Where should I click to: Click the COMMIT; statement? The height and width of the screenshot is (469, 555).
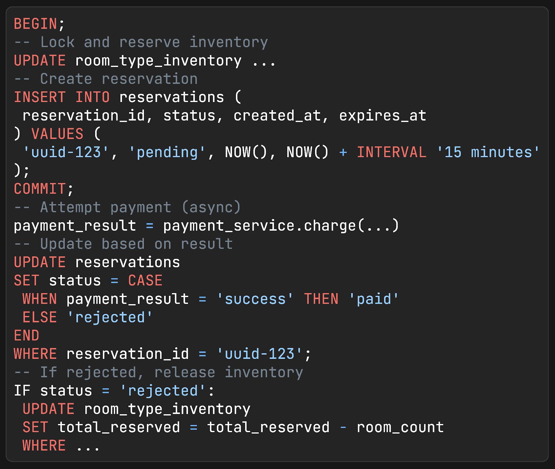[x=44, y=189]
